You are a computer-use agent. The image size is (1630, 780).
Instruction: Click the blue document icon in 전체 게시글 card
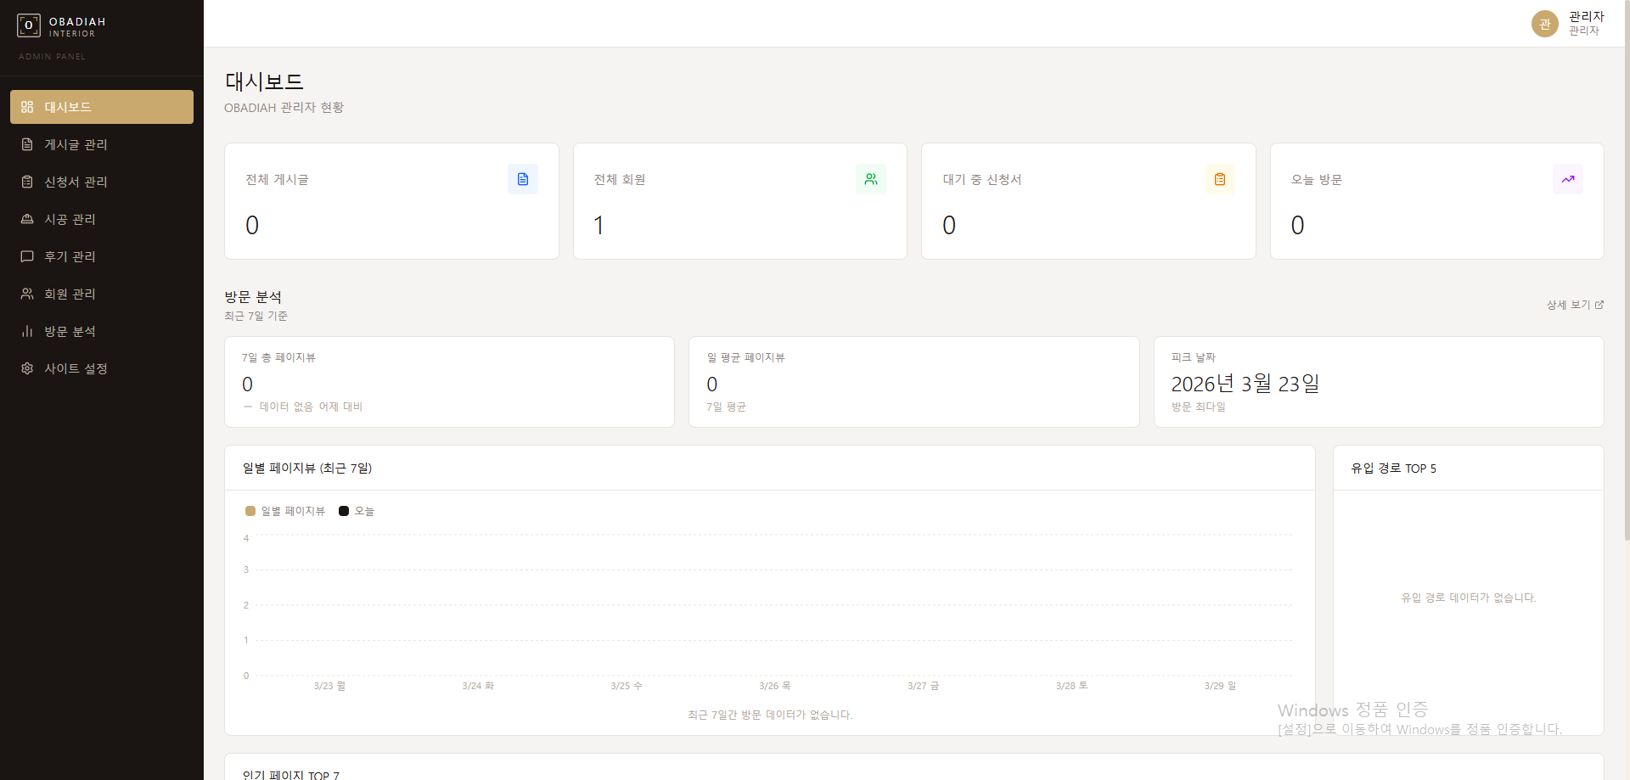[522, 179]
